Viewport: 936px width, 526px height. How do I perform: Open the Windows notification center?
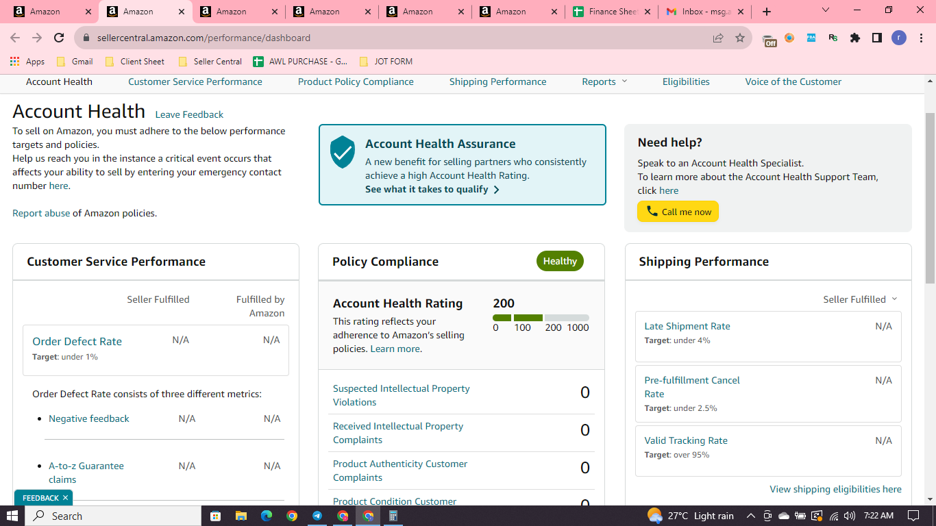(x=913, y=516)
